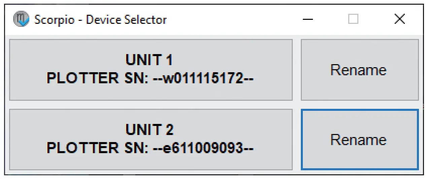
Task: Select the UNIT 1 plotter device
Action: click(150, 70)
